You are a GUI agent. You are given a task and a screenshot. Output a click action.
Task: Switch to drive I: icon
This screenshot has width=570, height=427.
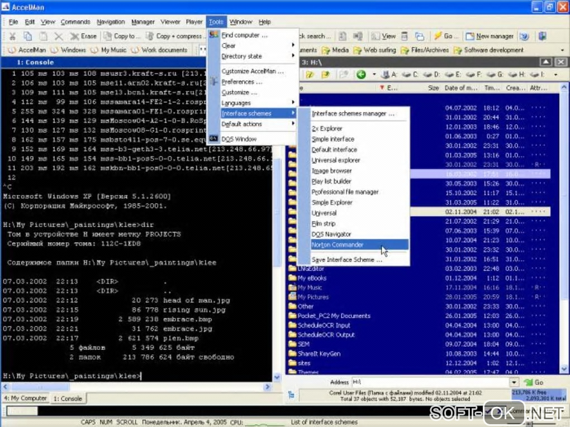click(537, 74)
